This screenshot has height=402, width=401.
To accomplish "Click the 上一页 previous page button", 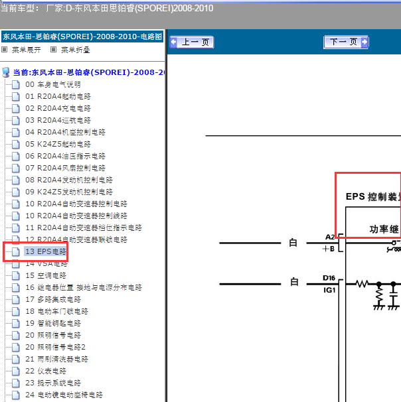I will point(192,42).
